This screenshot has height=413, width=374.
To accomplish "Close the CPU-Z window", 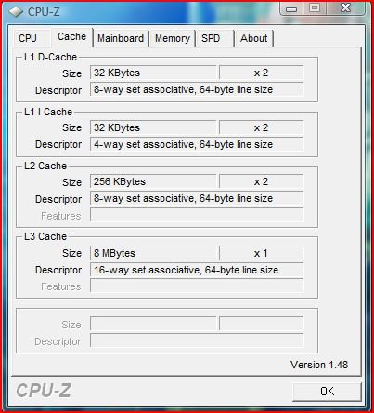I will pyautogui.click(x=345, y=8).
